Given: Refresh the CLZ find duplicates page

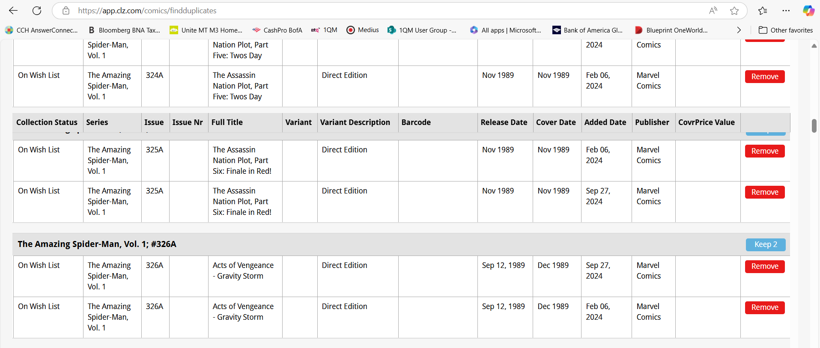Looking at the screenshot, I should 37,11.
